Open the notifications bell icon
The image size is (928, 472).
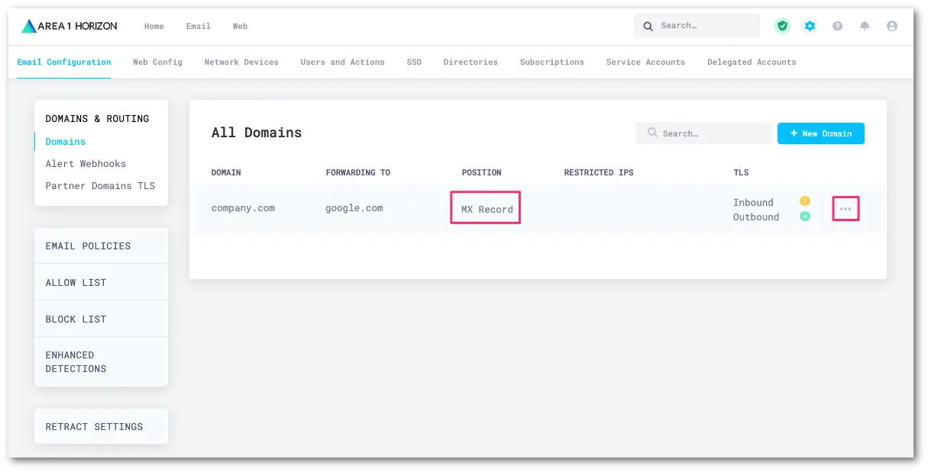click(x=864, y=26)
